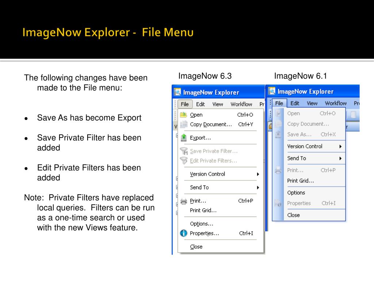374x281 pixels.
Task: Choose Copy Document in 6.3 File menu
Action: 221,124
